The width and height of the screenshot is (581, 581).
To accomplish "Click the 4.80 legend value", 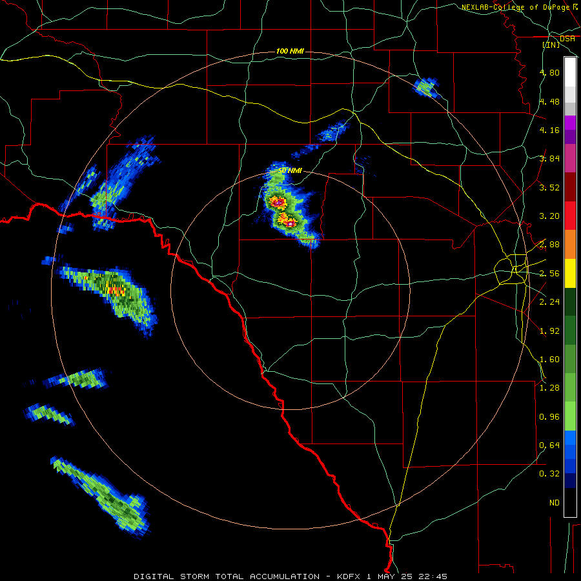I will pos(549,72).
